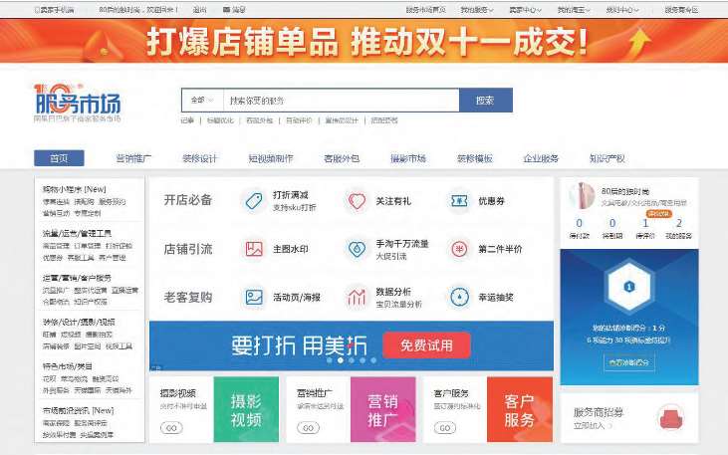Open the 营销推广 navigation tab

[133, 158]
